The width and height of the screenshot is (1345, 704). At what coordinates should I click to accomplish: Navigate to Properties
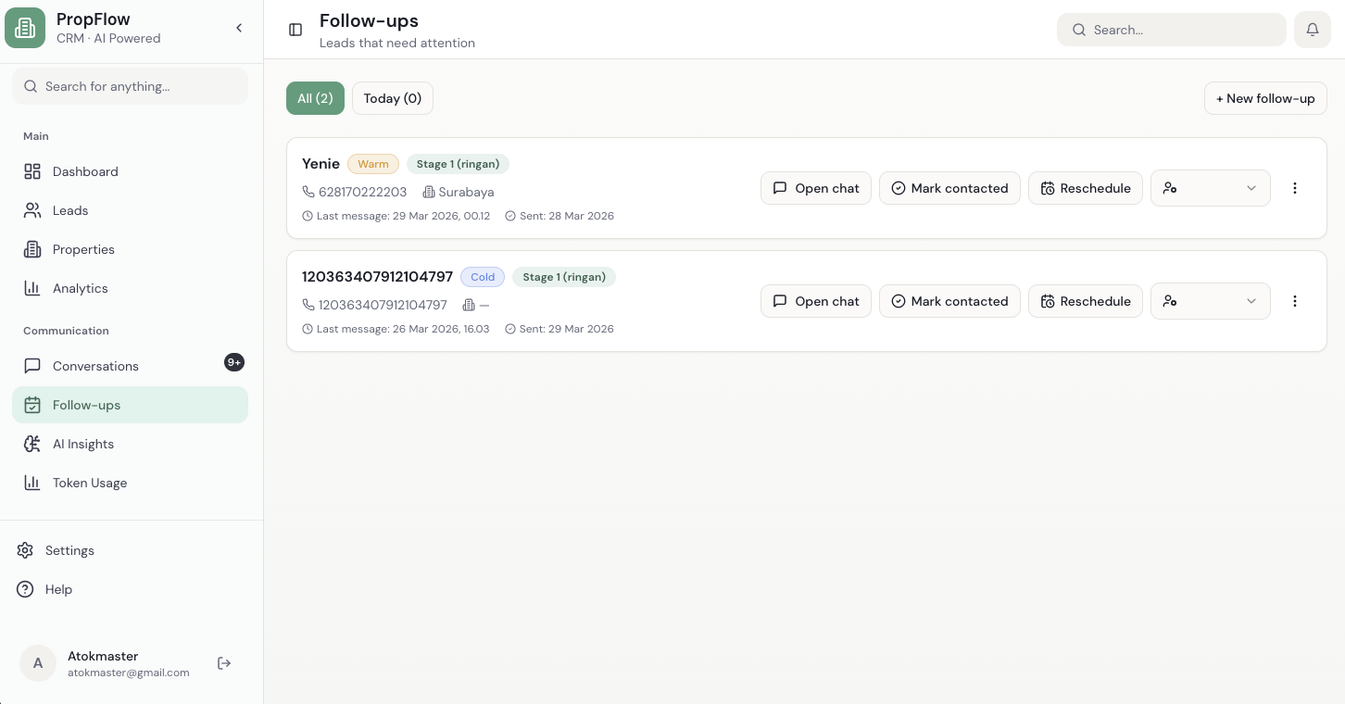tap(130, 249)
